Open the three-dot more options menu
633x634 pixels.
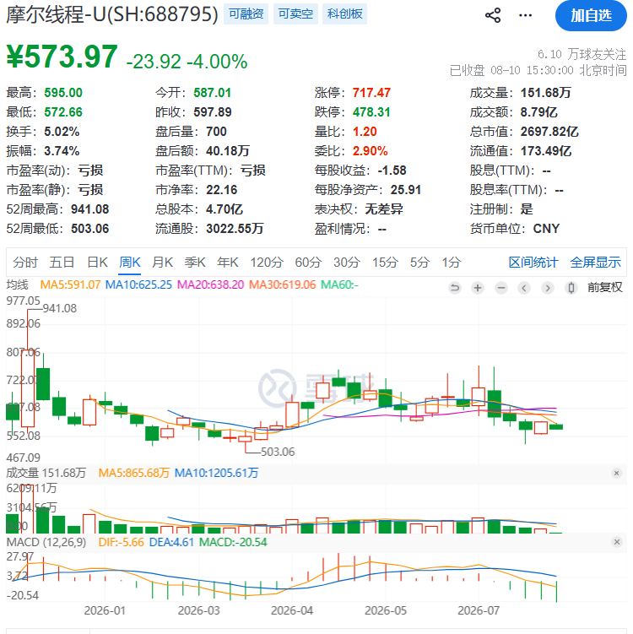coord(526,15)
